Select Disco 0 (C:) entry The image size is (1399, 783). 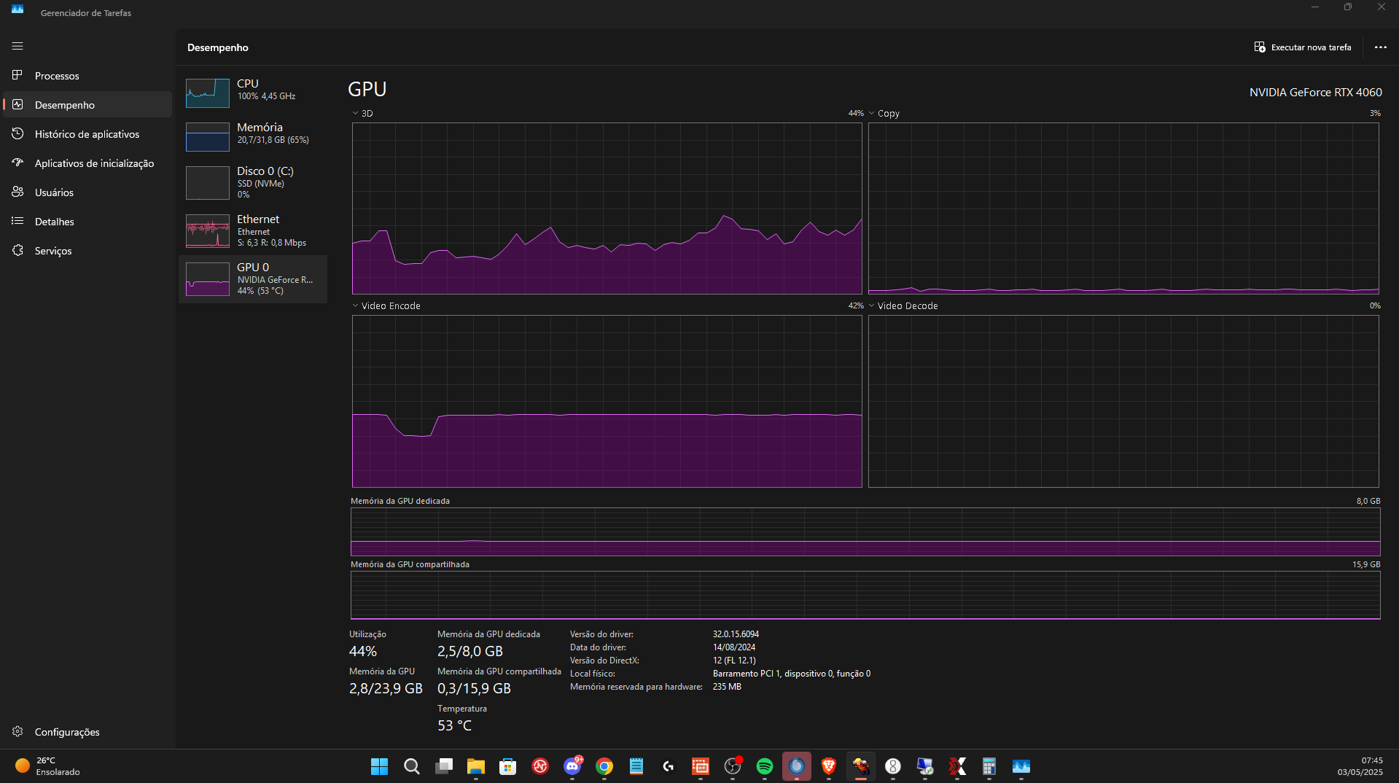[253, 182]
